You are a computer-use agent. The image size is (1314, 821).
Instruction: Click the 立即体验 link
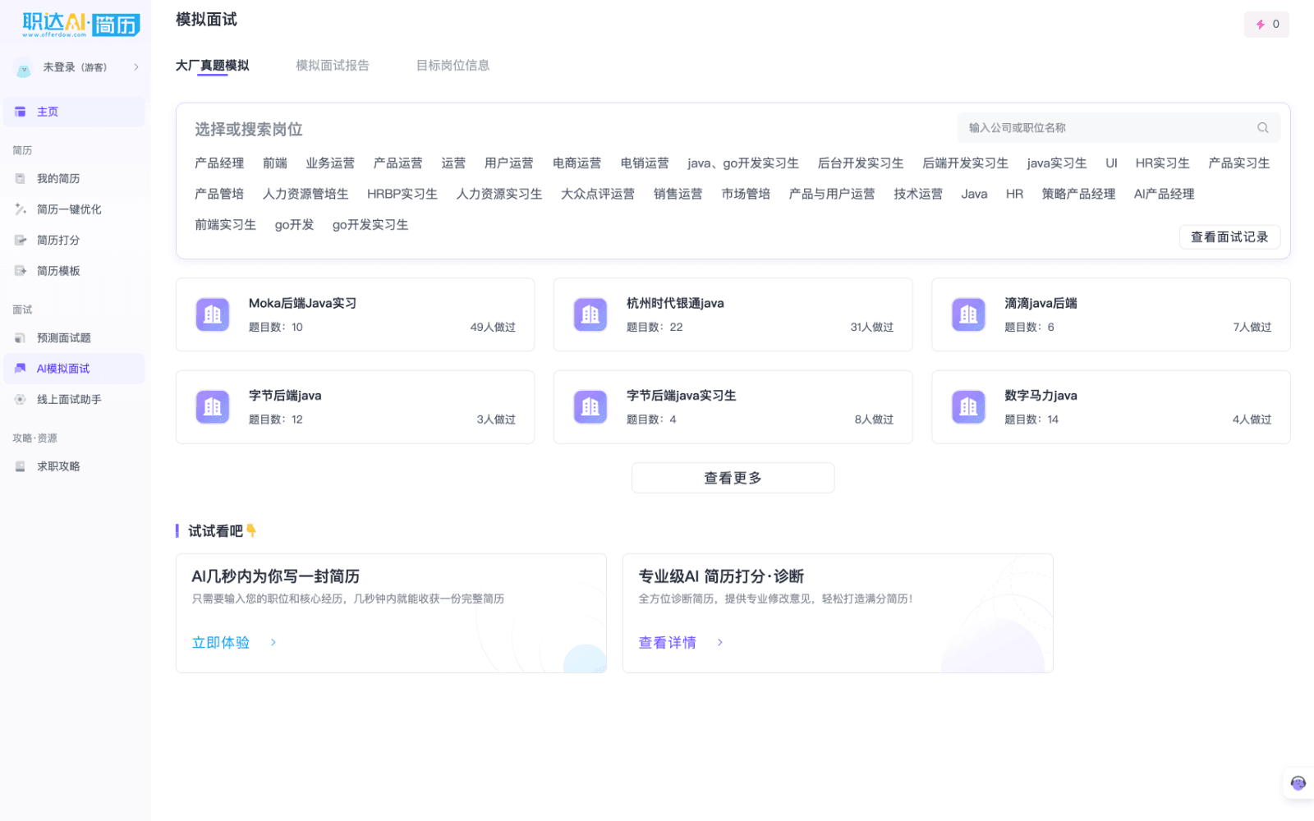click(221, 643)
